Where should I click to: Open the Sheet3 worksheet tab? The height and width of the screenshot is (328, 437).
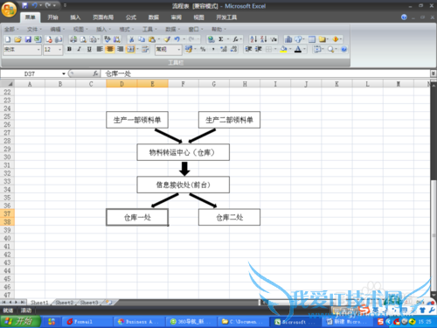89,303
